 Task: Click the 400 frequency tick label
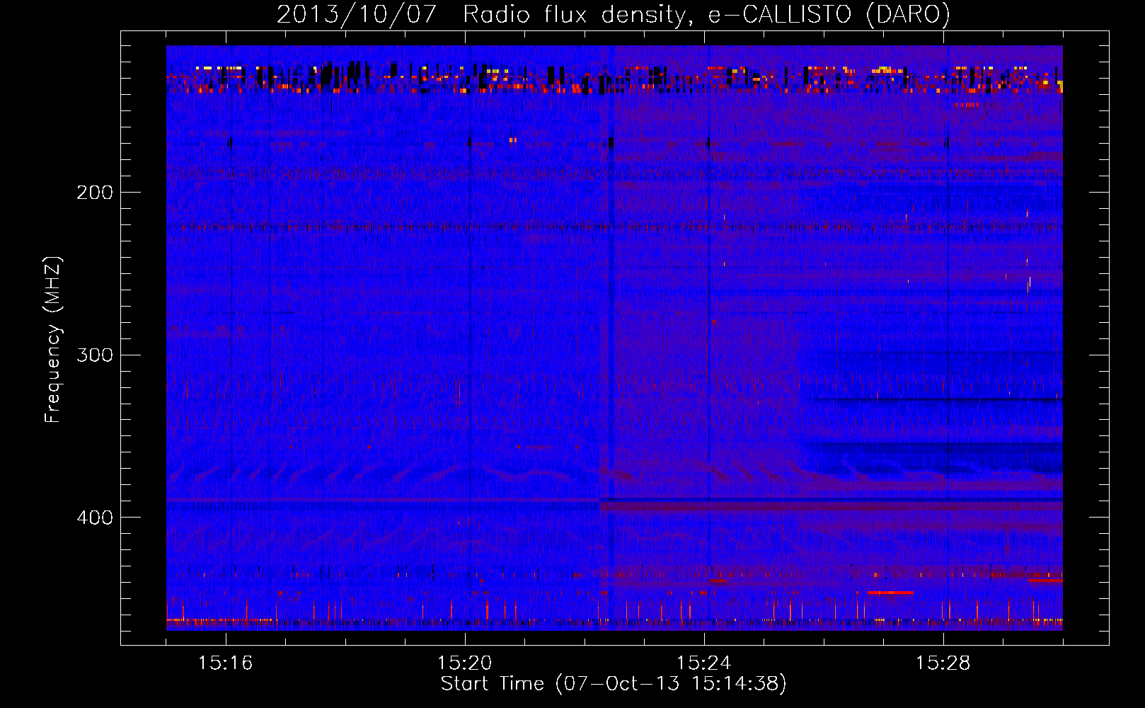click(x=94, y=518)
